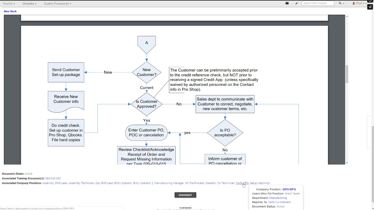This screenshot has width=374, height=210.
Task: Click the 'Is Customer Approved?' decision diamond
Action: 147,104
